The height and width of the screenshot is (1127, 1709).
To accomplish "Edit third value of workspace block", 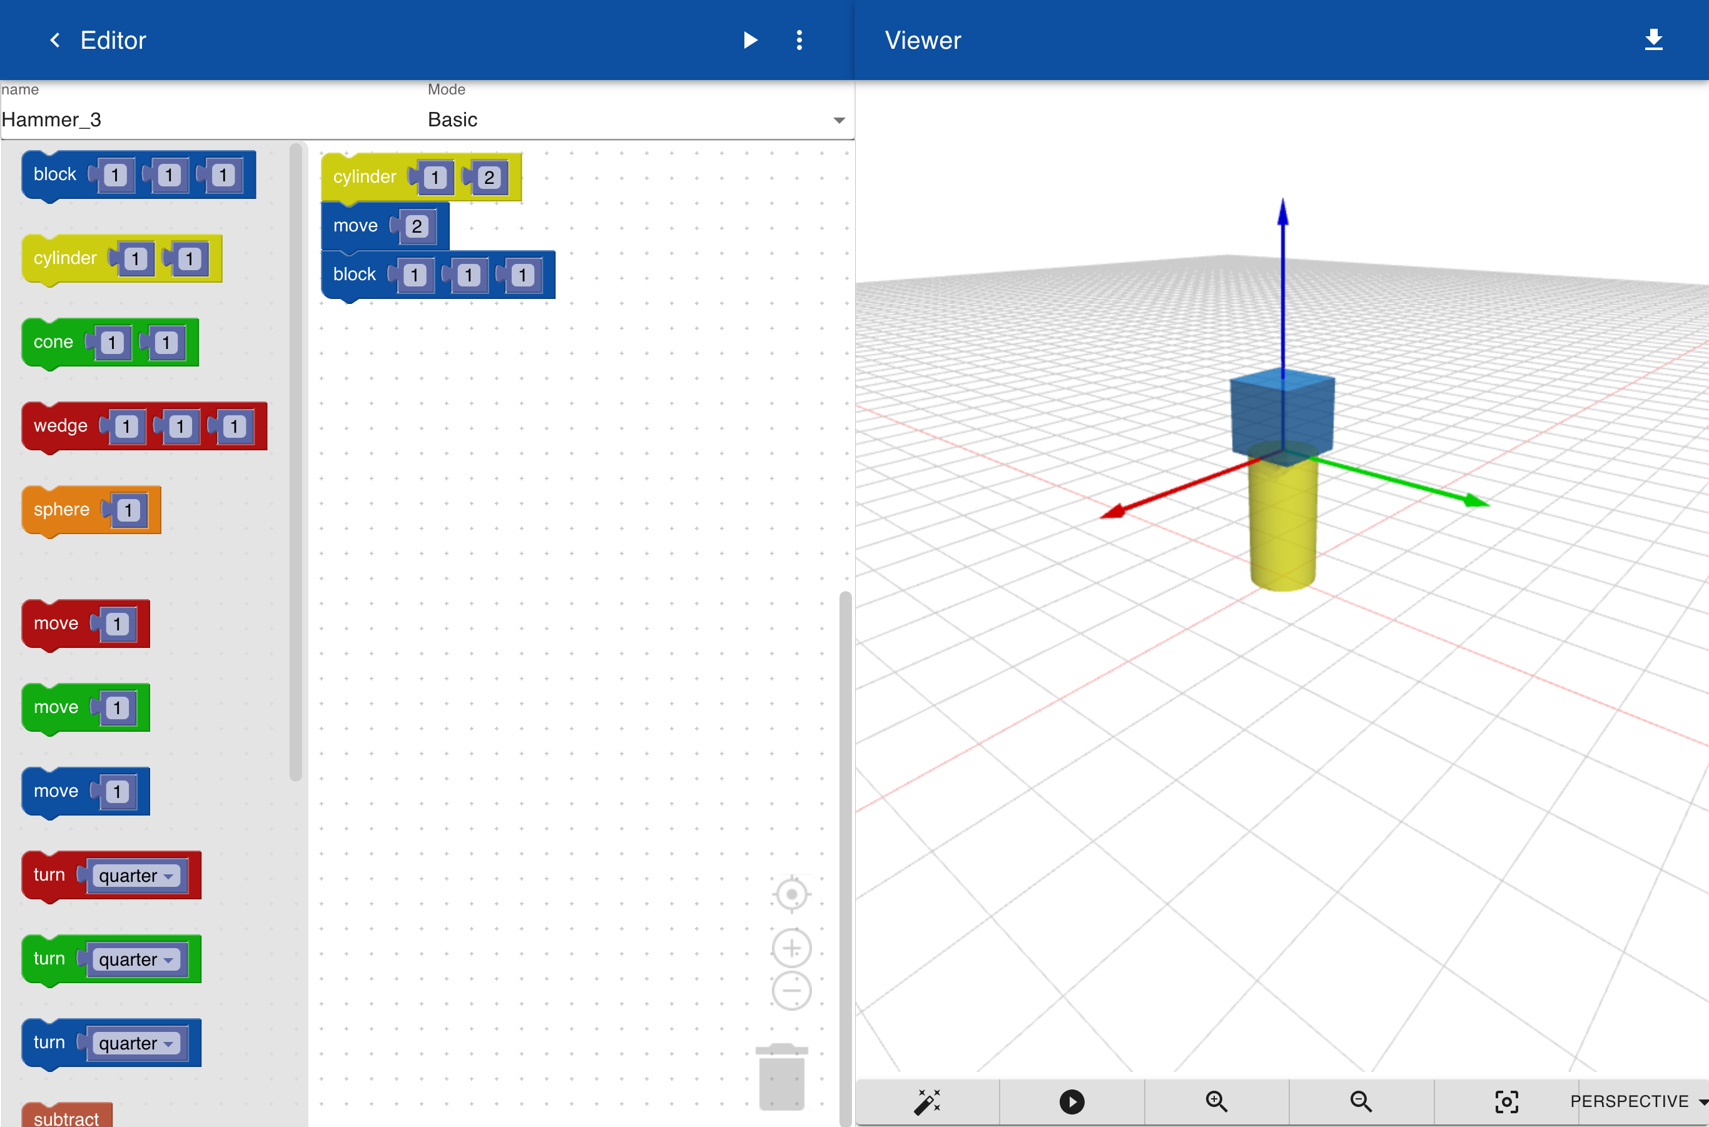I will [523, 275].
